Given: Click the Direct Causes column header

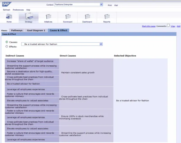Looking at the screenshot, I should [68, 56].
